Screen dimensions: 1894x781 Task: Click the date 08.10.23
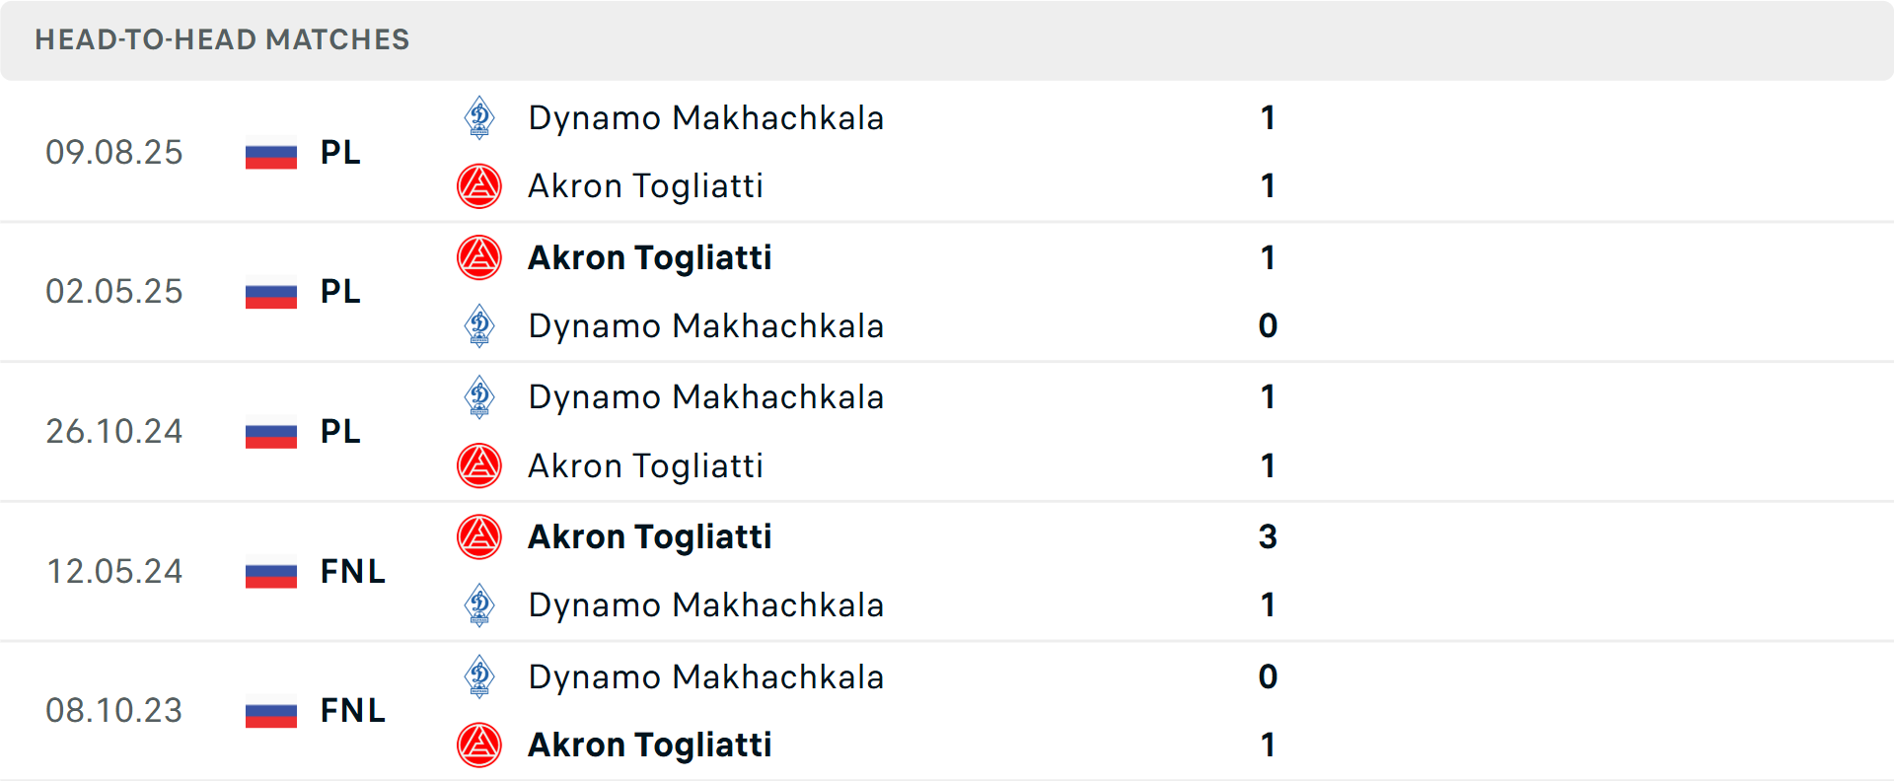pos(114,711)
